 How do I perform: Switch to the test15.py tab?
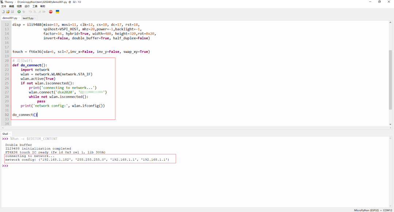pyautogui.click(x=28, y=18)
